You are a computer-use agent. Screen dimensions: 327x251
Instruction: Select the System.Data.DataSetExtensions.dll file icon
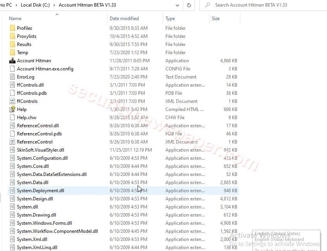point(12,174)
